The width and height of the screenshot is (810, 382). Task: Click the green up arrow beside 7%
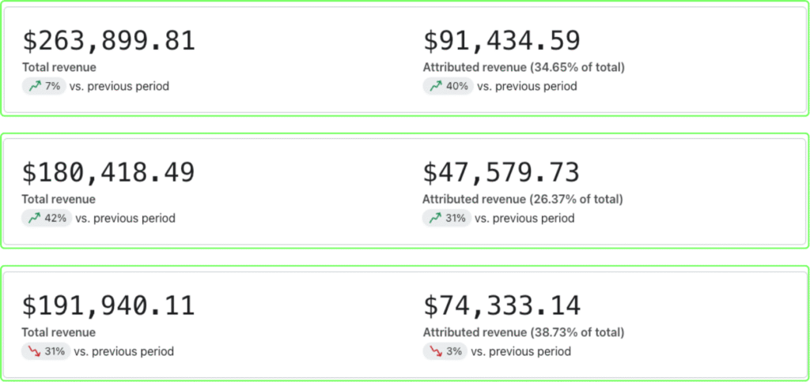click(x=35, y=86)
